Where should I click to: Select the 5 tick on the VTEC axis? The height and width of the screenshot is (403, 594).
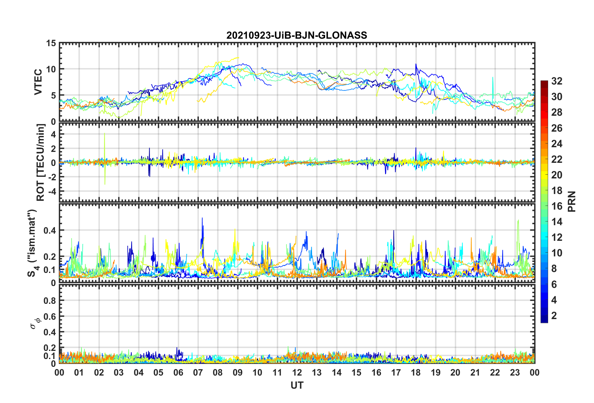tap(53, 95)
